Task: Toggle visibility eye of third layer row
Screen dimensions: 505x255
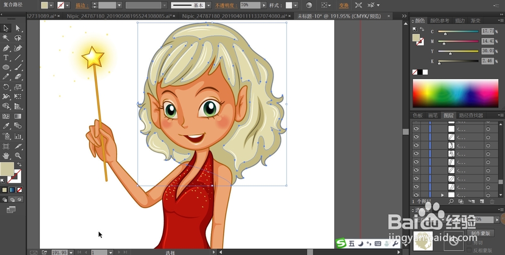Action: pyautogui.click(x=416, y=145)
